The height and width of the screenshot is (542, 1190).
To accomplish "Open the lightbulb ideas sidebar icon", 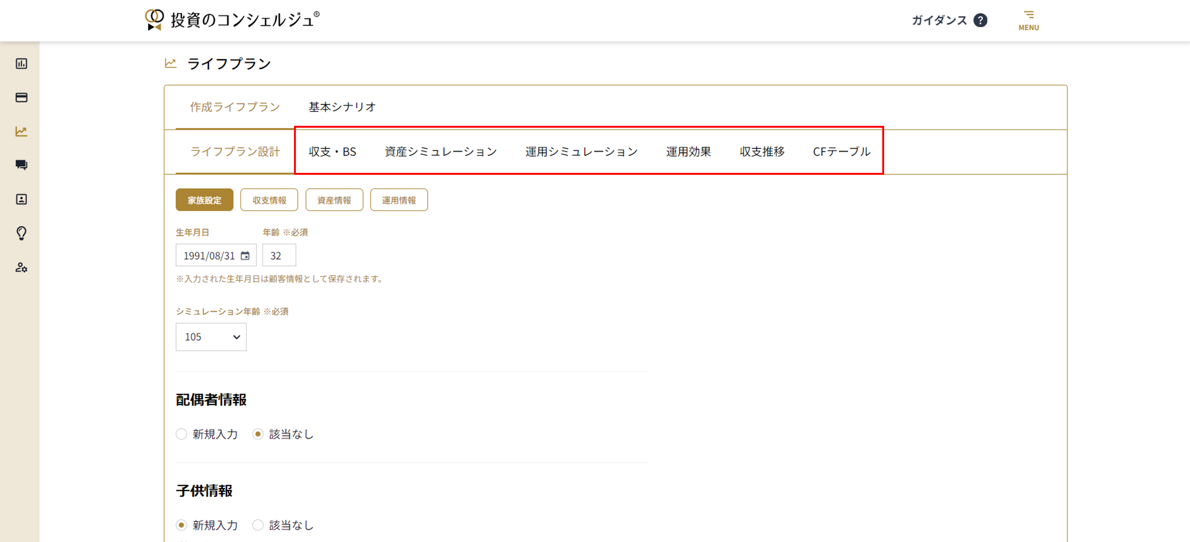I will coord(21,233).
